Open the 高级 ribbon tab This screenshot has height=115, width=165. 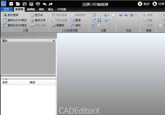click(41, 9)
